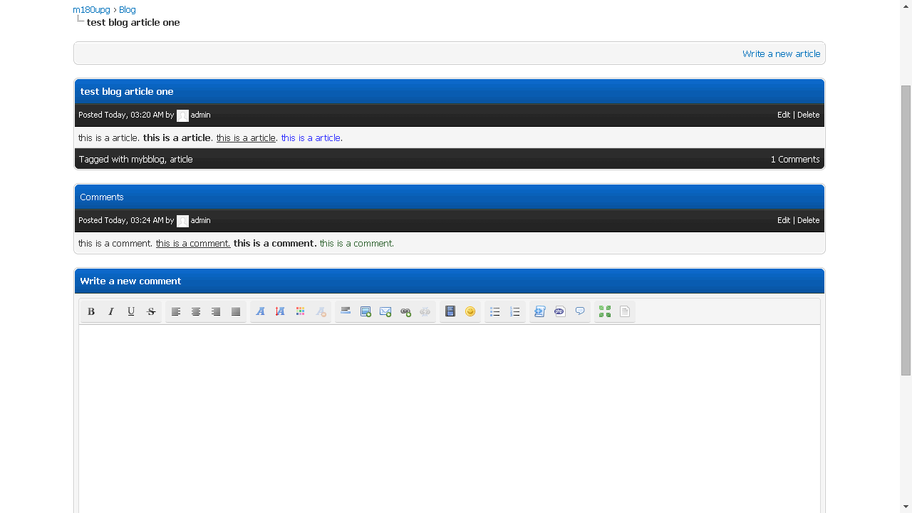This screenshot has height=513, width=912.
Task: Open the 'article' tag link
Action: pos(181,159)
